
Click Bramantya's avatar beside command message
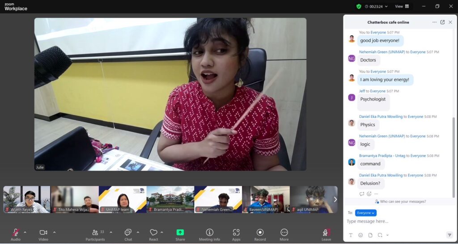click(x=352, y=162)
